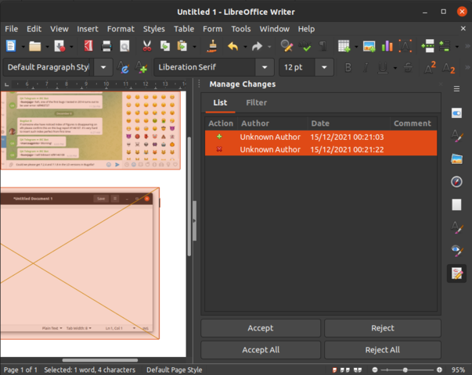Cut the selection with the scissors icon
Image resolution: width=472 pixels, height=375 pixels.
pyautogui.click(x=147, y=46)
